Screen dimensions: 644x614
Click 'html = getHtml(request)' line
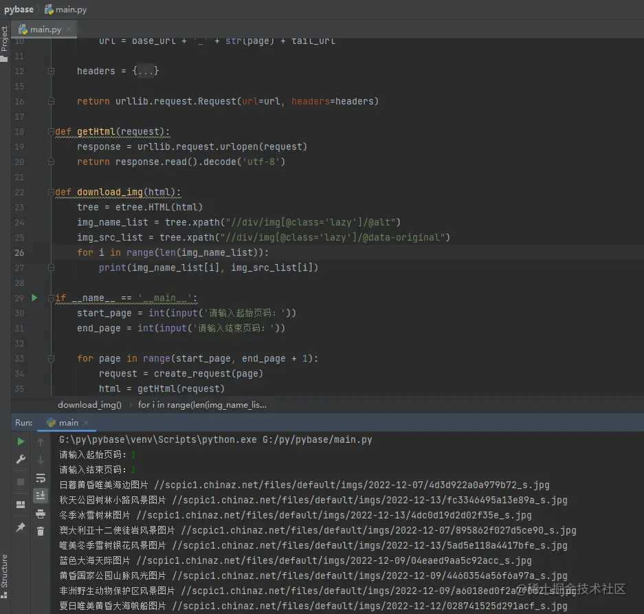click(162, 388)
